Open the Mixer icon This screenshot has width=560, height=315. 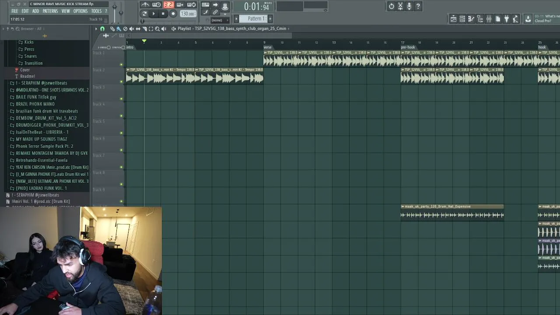(x=489, y=19)
